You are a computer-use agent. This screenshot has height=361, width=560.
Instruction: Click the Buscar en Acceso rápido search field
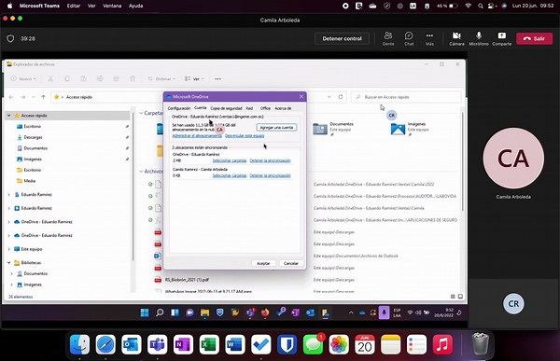(406, 97)
